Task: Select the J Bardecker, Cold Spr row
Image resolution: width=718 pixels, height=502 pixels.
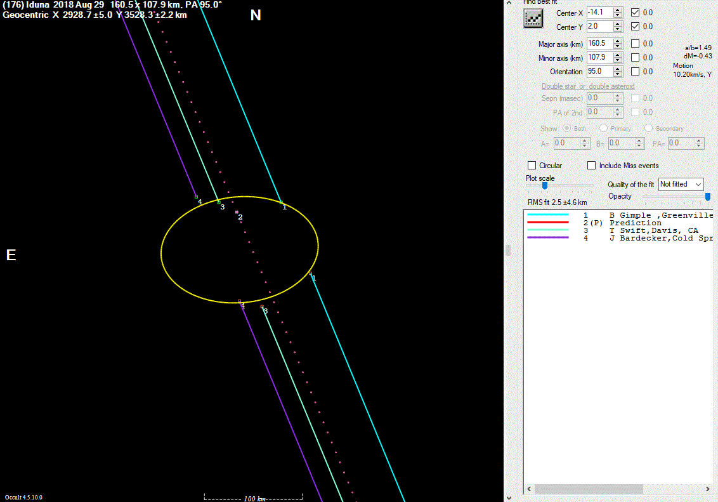Action: coord(620,238)
